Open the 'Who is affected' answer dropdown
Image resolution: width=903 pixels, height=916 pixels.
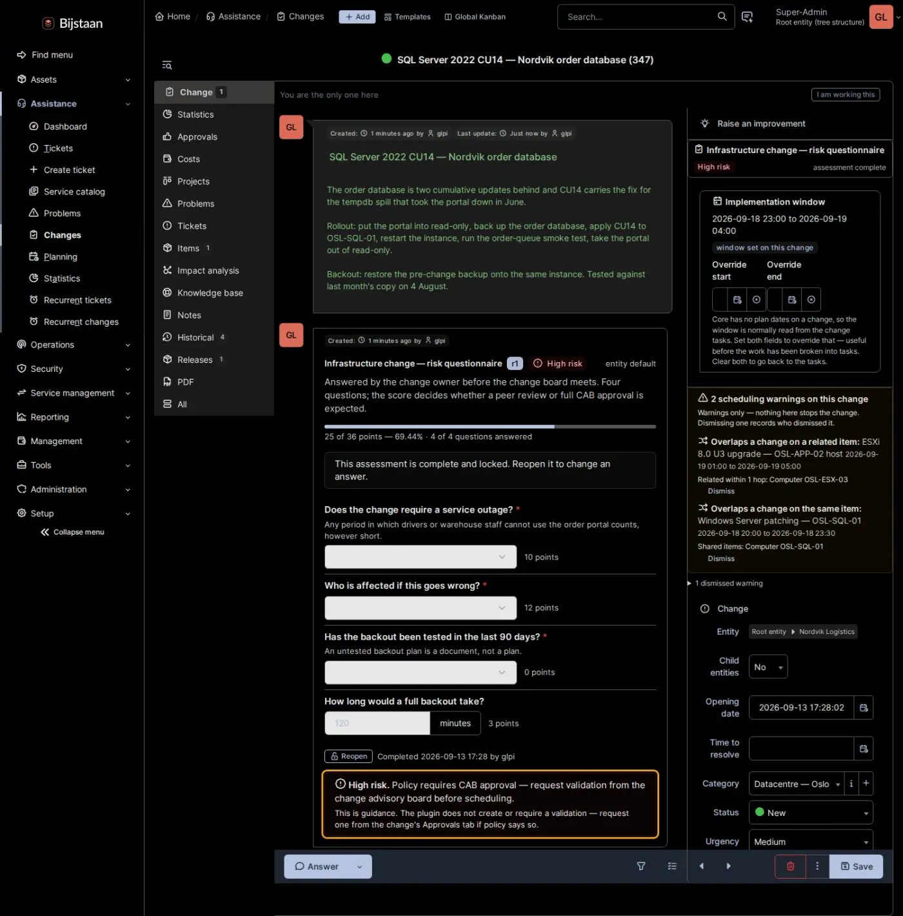click(x=421, y=608)
